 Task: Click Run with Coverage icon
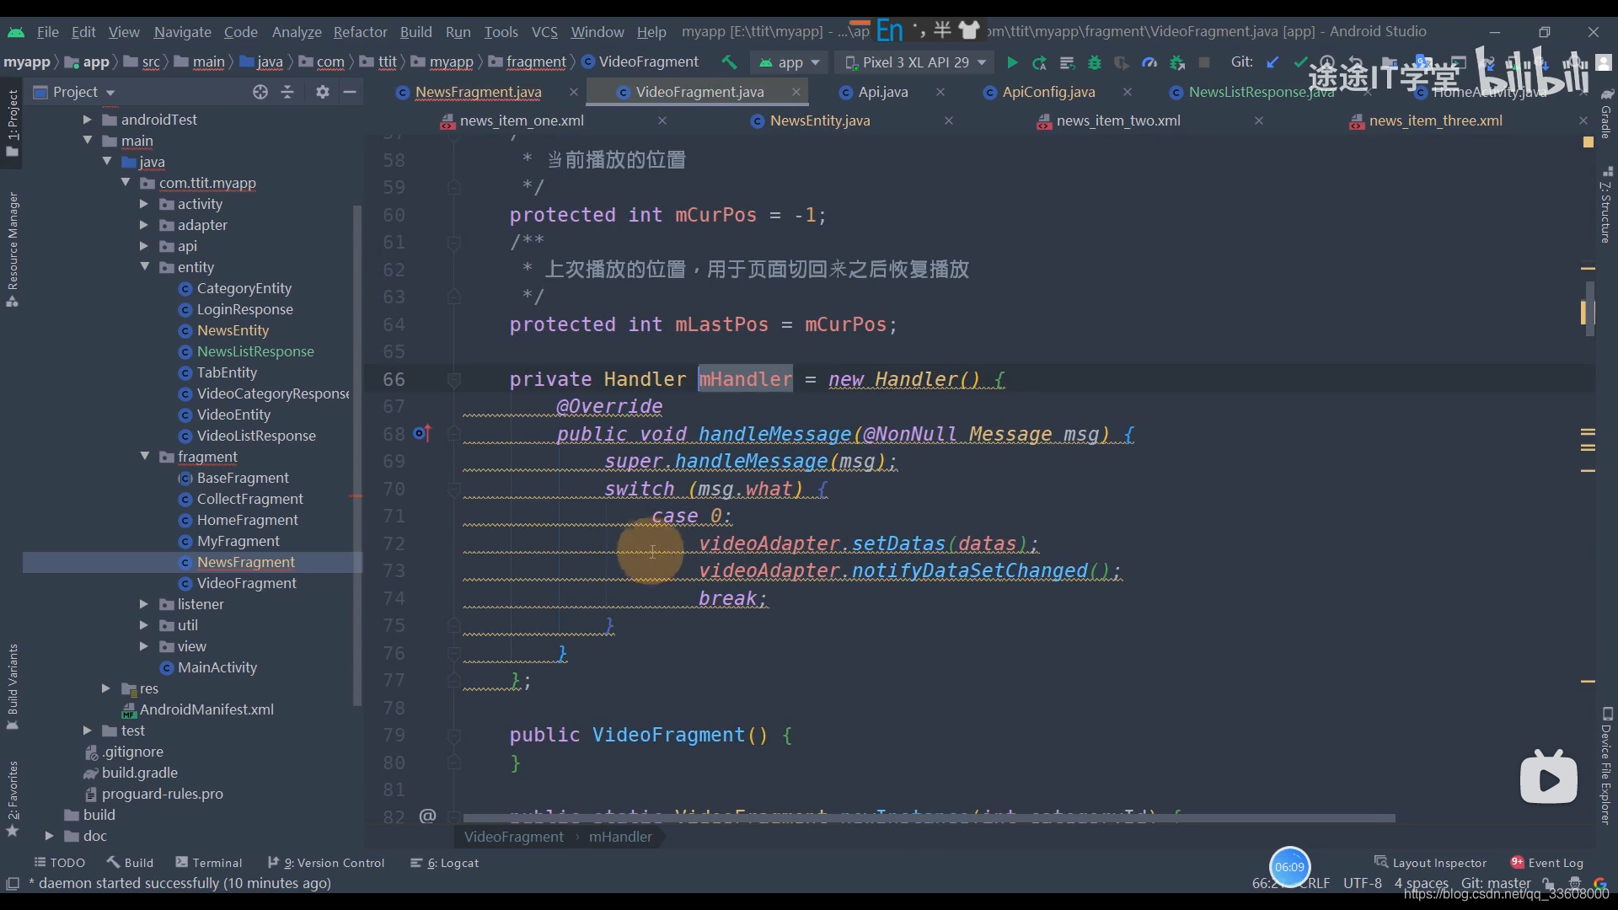pos(1121,62)
